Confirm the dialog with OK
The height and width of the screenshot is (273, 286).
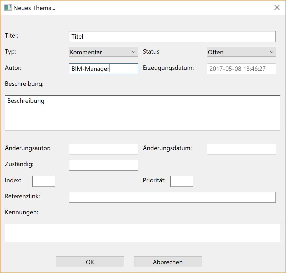tap(90, 262)
